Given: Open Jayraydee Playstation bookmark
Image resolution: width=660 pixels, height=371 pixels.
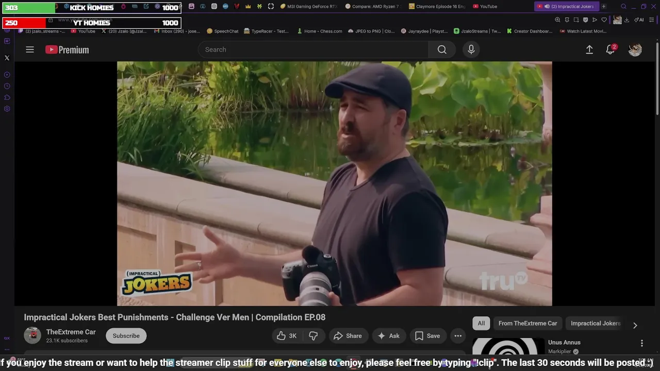Looking at the screenshot, I should tap(424, 31).
